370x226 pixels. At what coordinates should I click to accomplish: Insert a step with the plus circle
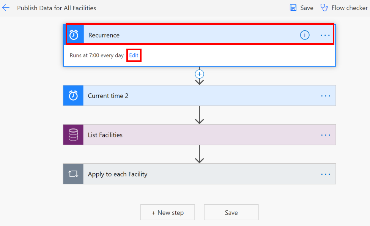[199, 74]
